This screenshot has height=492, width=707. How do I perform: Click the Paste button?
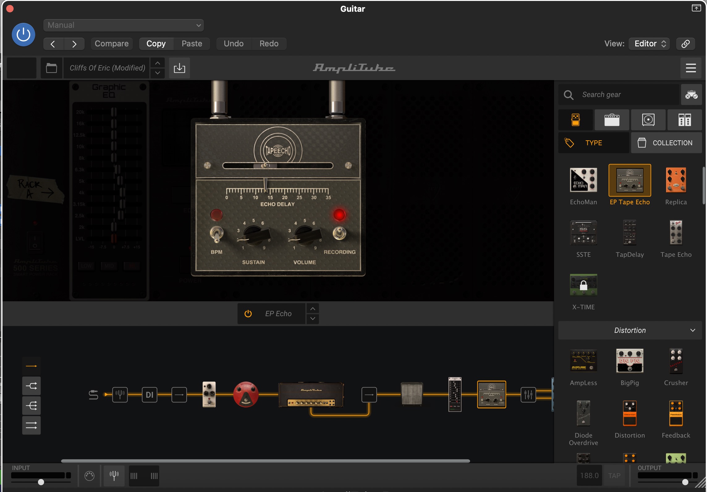tap(192, 44)
